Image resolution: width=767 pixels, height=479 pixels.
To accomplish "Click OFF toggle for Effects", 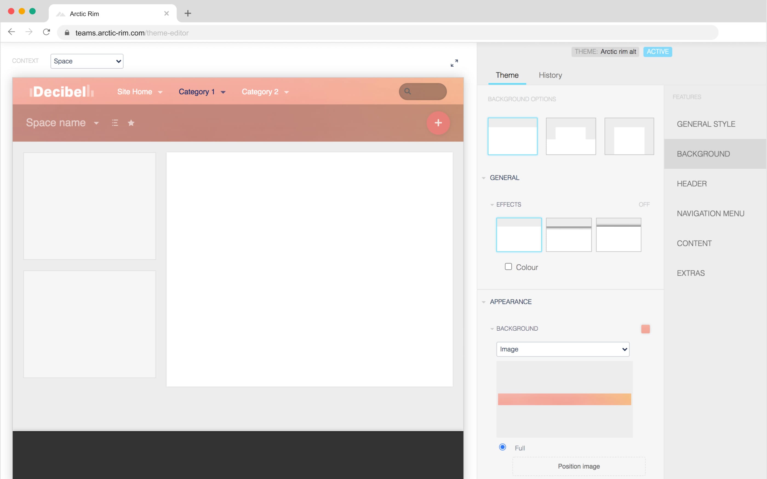I will pos(644,205).
